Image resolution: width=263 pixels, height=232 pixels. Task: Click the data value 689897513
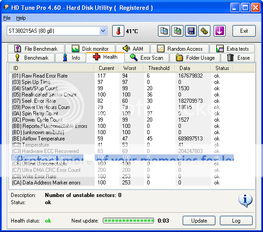click(x=190, y=139)
